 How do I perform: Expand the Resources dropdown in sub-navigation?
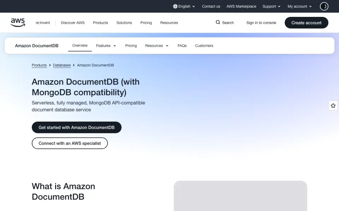157,46
